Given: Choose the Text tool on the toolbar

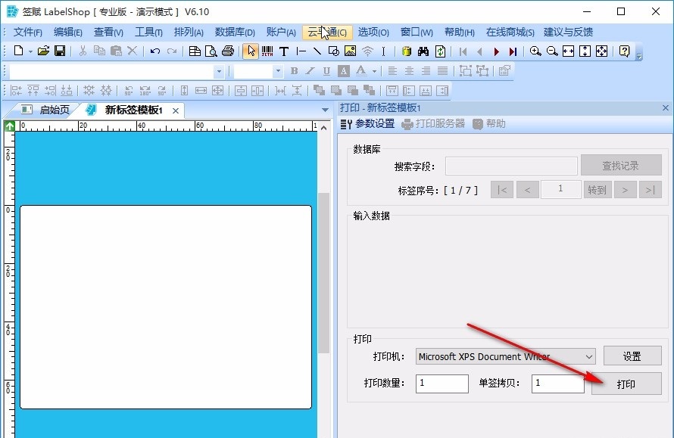Looking at the screenshot, I should 284,51.
